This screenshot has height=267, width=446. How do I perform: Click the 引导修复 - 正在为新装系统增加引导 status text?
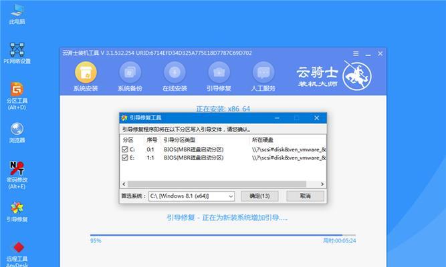coord(227,218)
